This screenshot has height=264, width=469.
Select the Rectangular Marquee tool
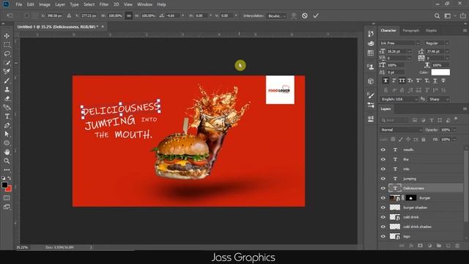pos(7,45)
